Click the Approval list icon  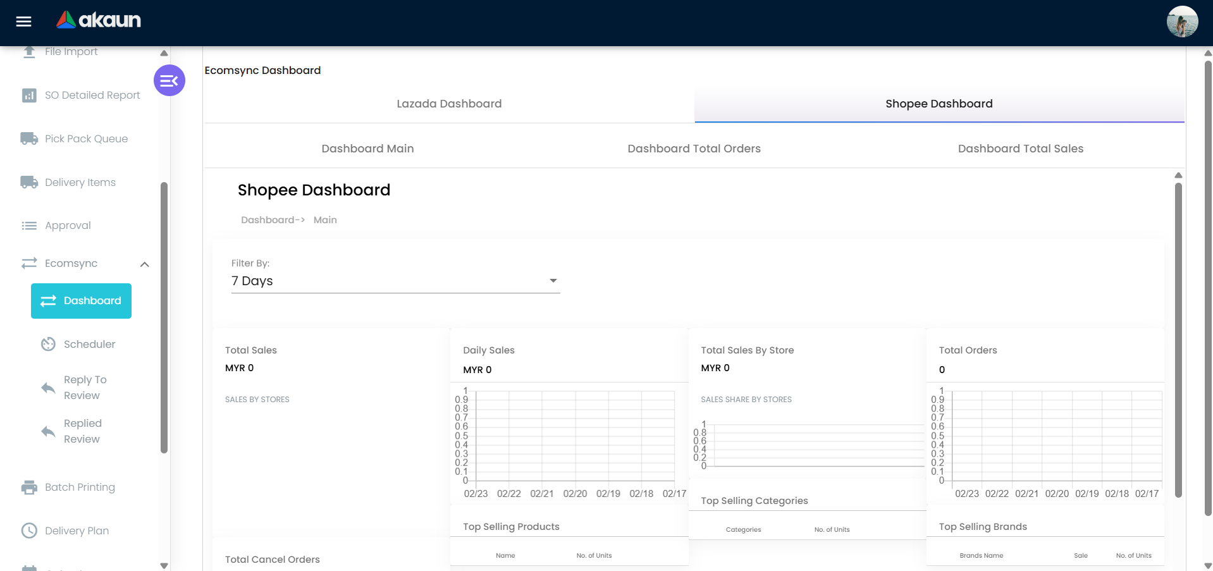click(29, 226)
